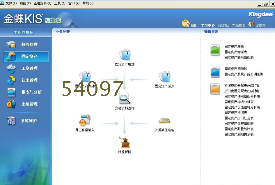Select 系统维护 module label

[29, 121]
